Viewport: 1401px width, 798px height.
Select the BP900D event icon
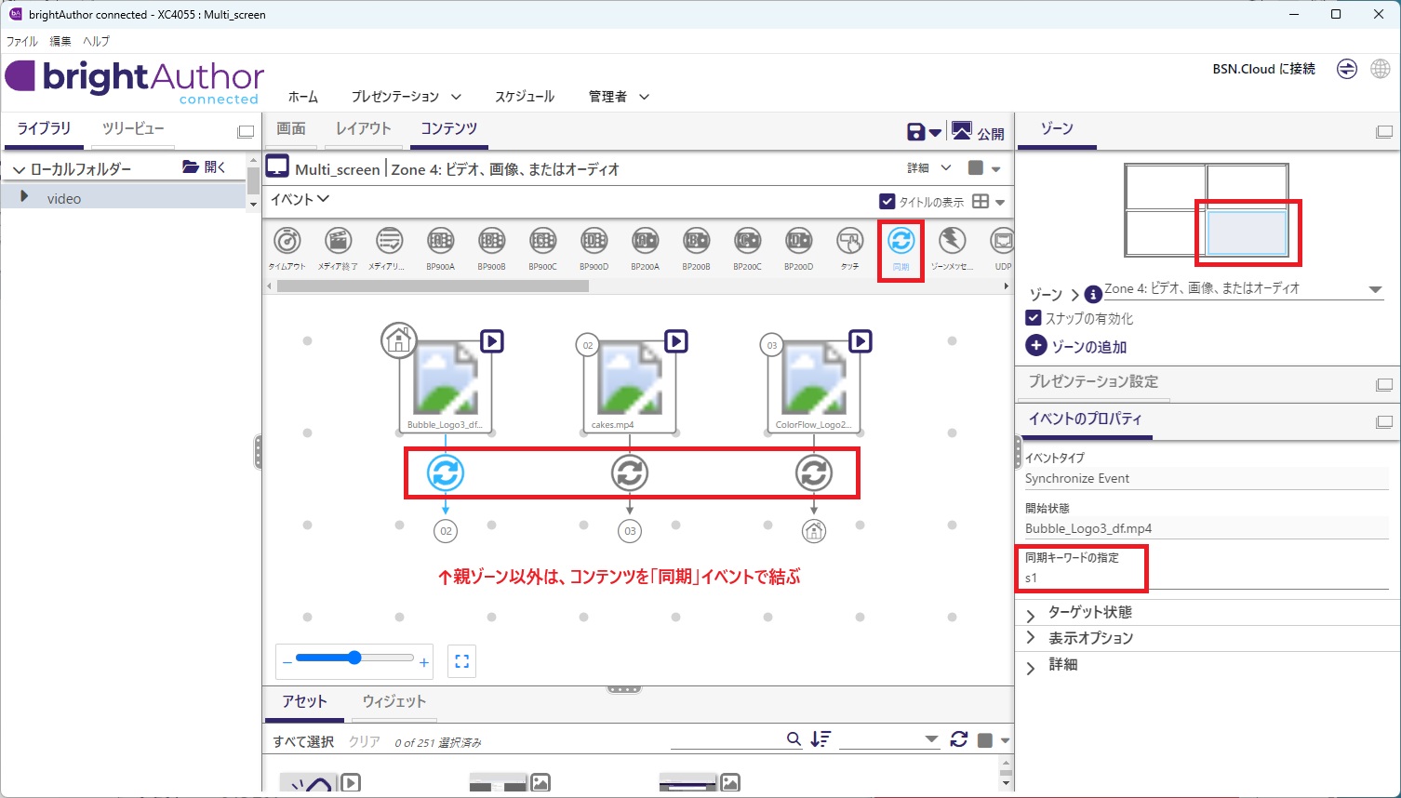594,241
